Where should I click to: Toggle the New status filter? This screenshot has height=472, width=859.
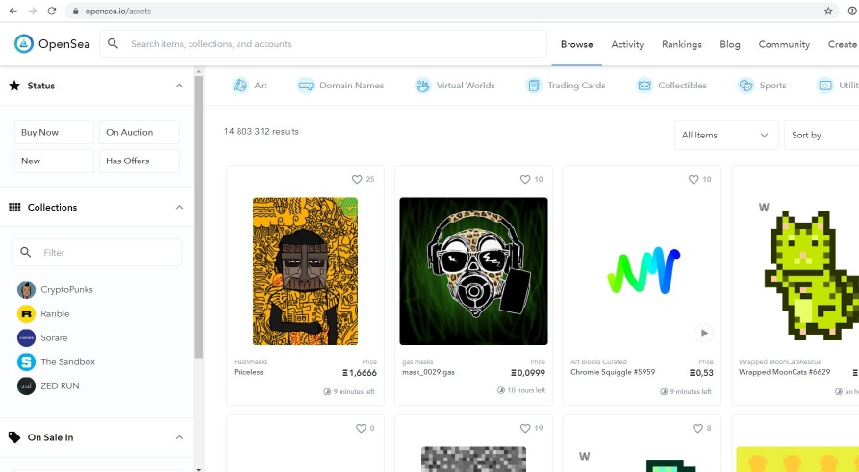pyautogui.click(x=54, y=161)
